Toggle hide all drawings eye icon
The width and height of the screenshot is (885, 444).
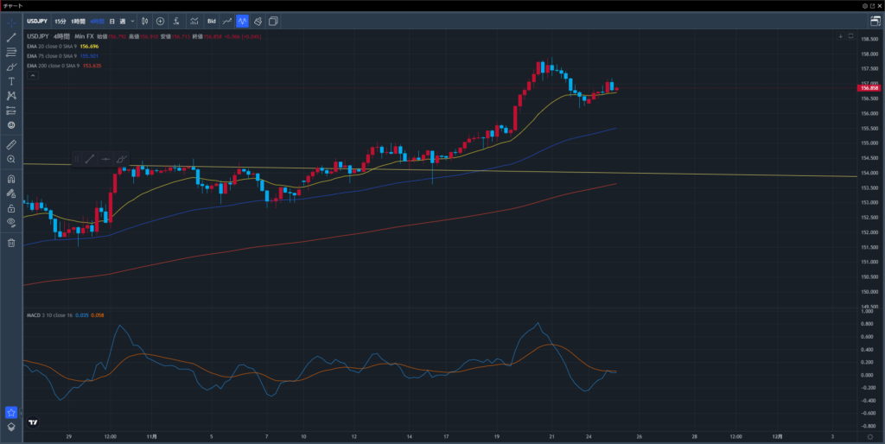point(11,222)
